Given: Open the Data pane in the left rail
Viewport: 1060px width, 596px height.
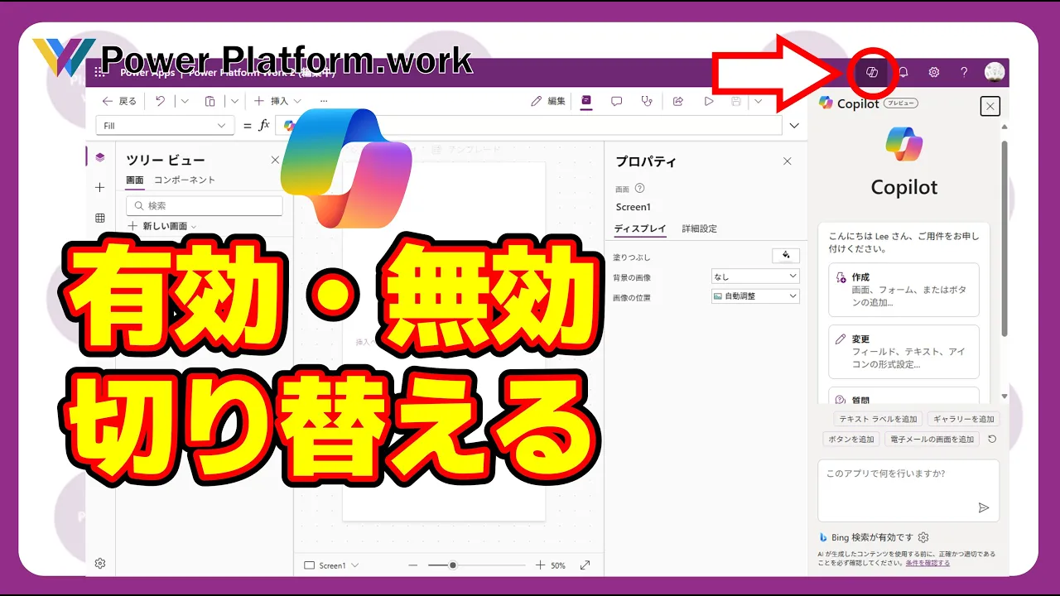Looking at the screenshot, I should 100,218.
